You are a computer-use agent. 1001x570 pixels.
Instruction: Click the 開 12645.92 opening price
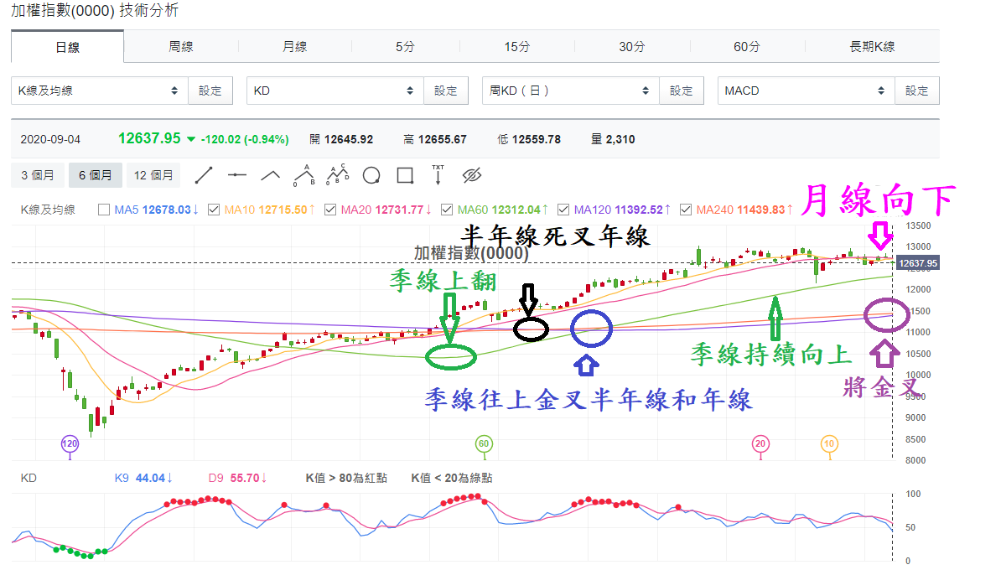[341, 139]
